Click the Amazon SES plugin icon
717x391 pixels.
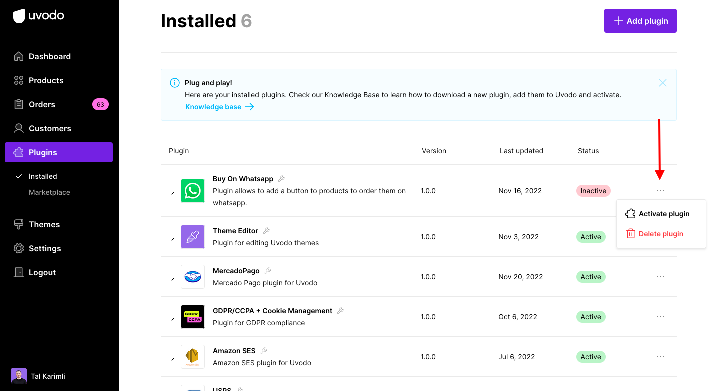(193, 357)
